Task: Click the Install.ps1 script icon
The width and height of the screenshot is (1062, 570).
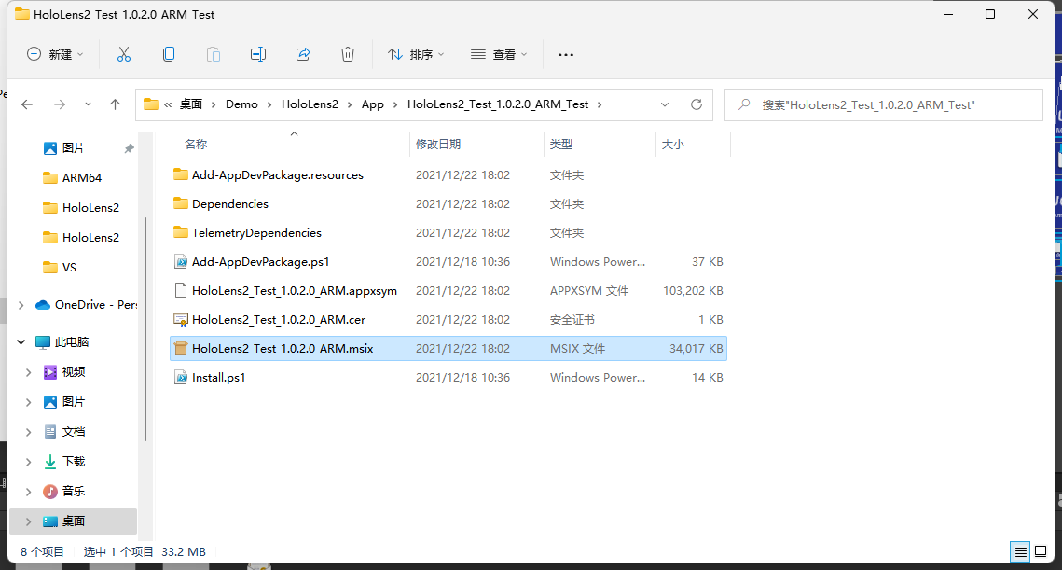Action: point(180,378)
